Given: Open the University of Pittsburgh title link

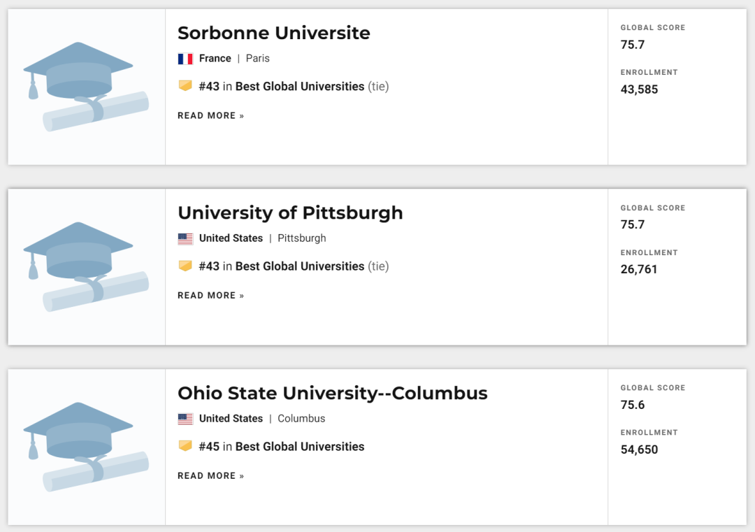Looking at the screenshot, I should [290, 213].
